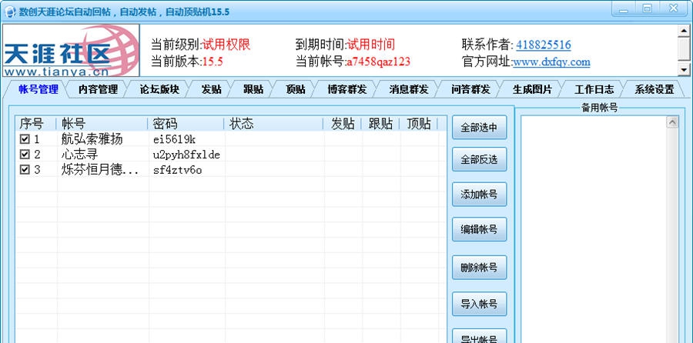This screenshot has height=343, width=693.
Task: Click the header panel scroll-down arrow
Action: point(684,70)
